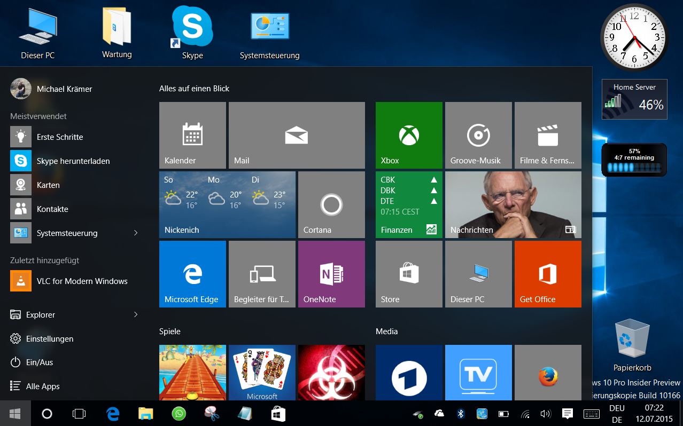This screenshot has width=683, height=426.
Task: Open the Begleiter für Telefon tile
Action: (x=262, y=274)
